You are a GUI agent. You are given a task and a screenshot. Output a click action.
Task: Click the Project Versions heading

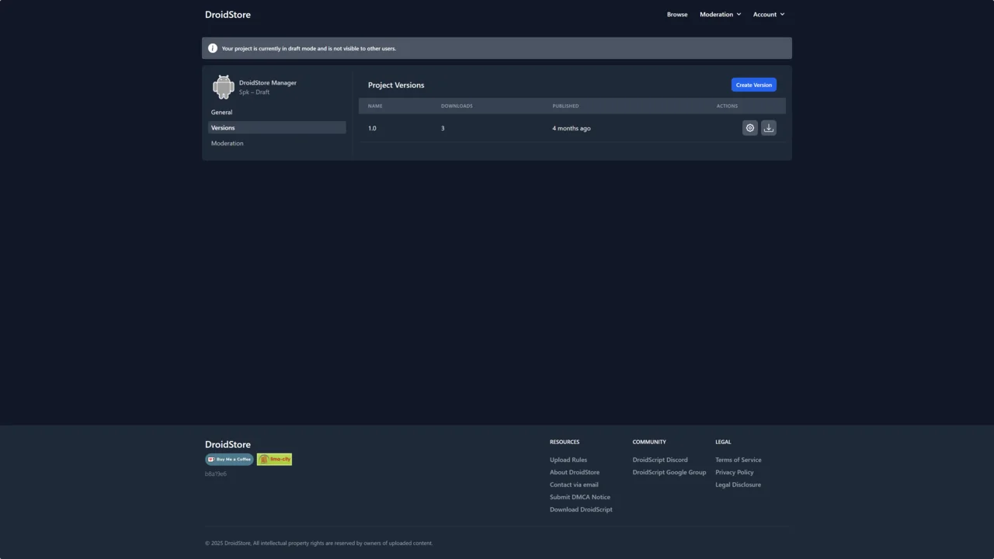(396, 85)
